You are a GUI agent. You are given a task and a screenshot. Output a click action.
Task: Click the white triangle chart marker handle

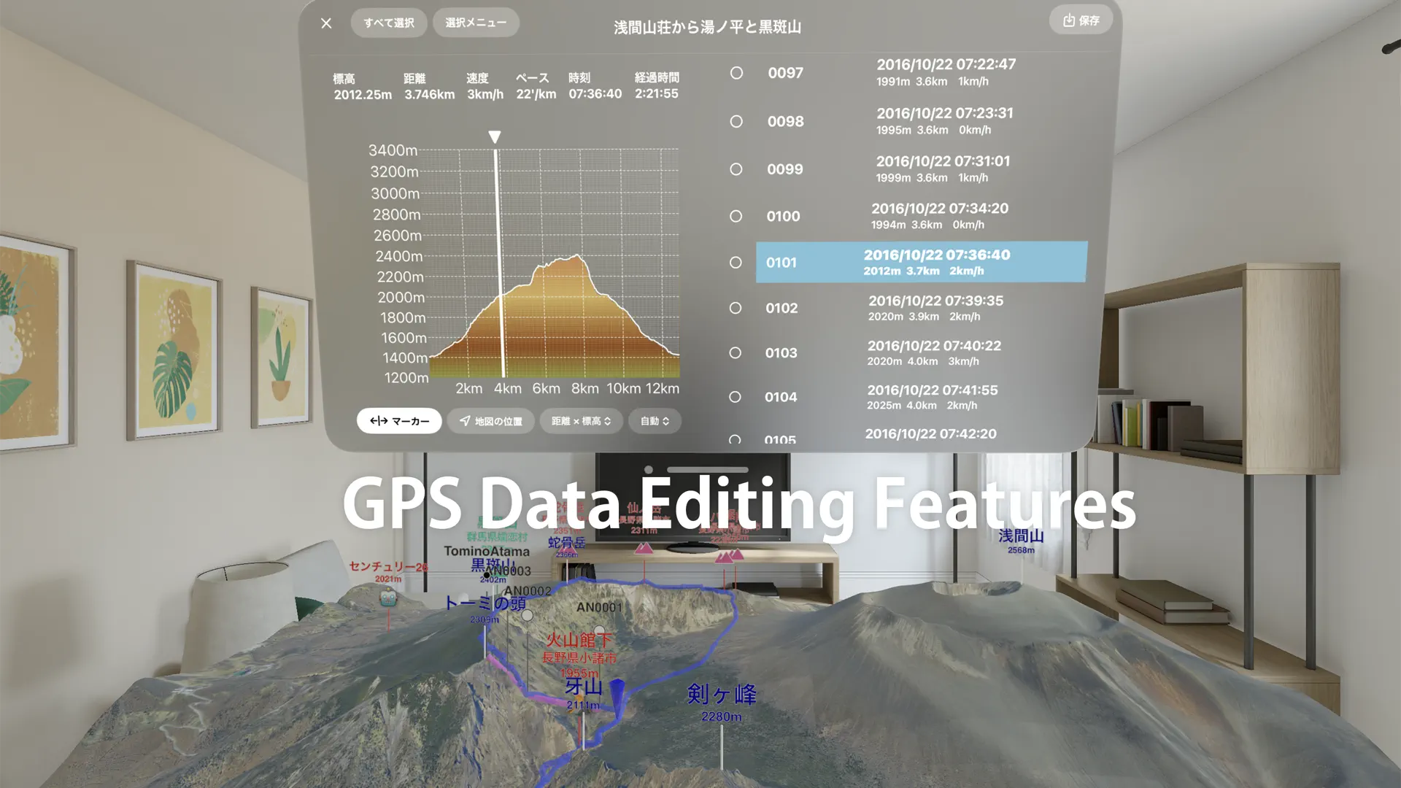click(495, 137)
